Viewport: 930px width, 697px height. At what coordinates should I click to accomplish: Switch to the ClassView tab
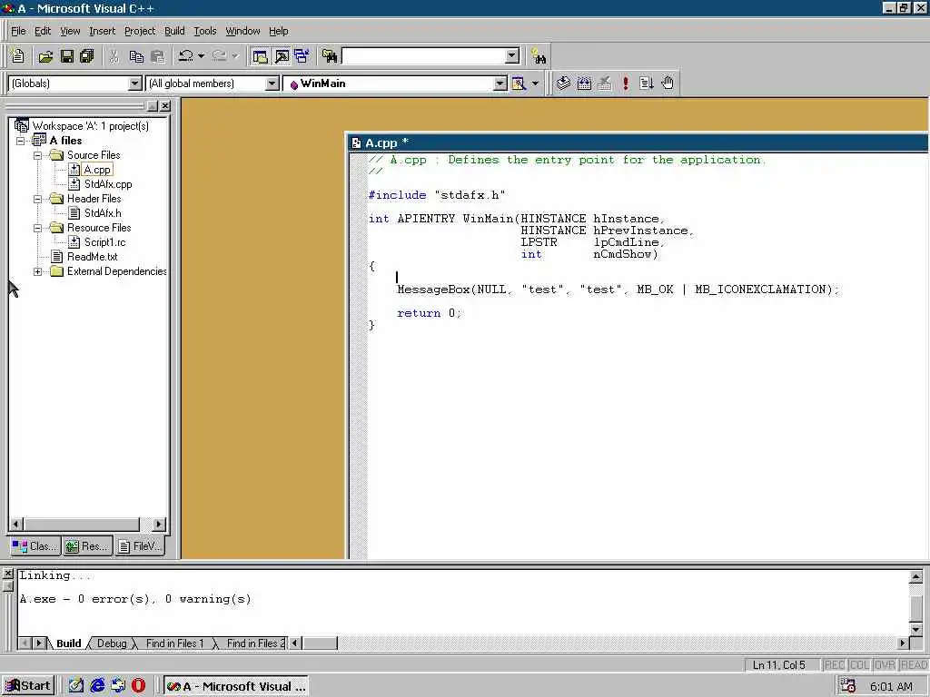[x=35, y=545]
